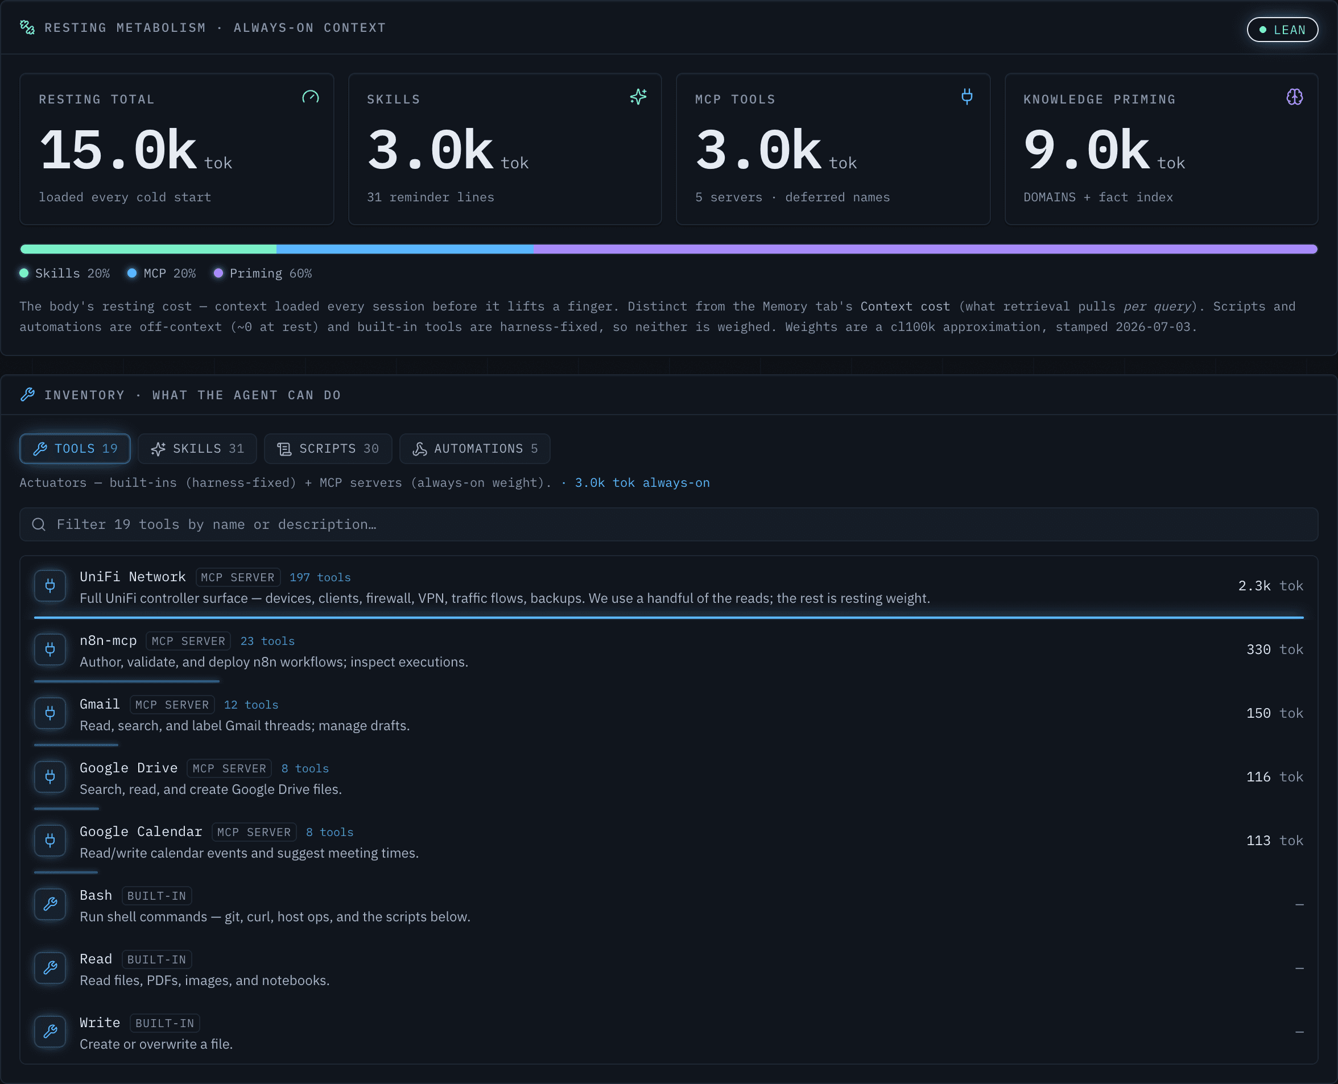This screenshot has height=1084, width=1338.
Task: Click the sparkle icon in Skills card
Action: pos(638,97)
